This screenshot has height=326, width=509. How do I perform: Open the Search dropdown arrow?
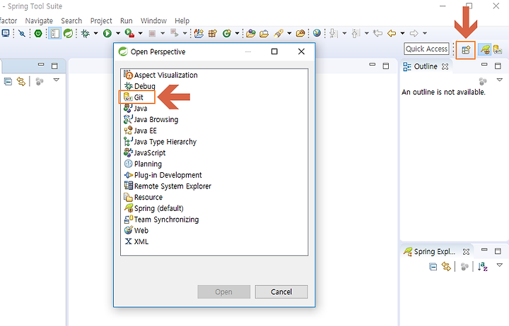tap(289, 33)
